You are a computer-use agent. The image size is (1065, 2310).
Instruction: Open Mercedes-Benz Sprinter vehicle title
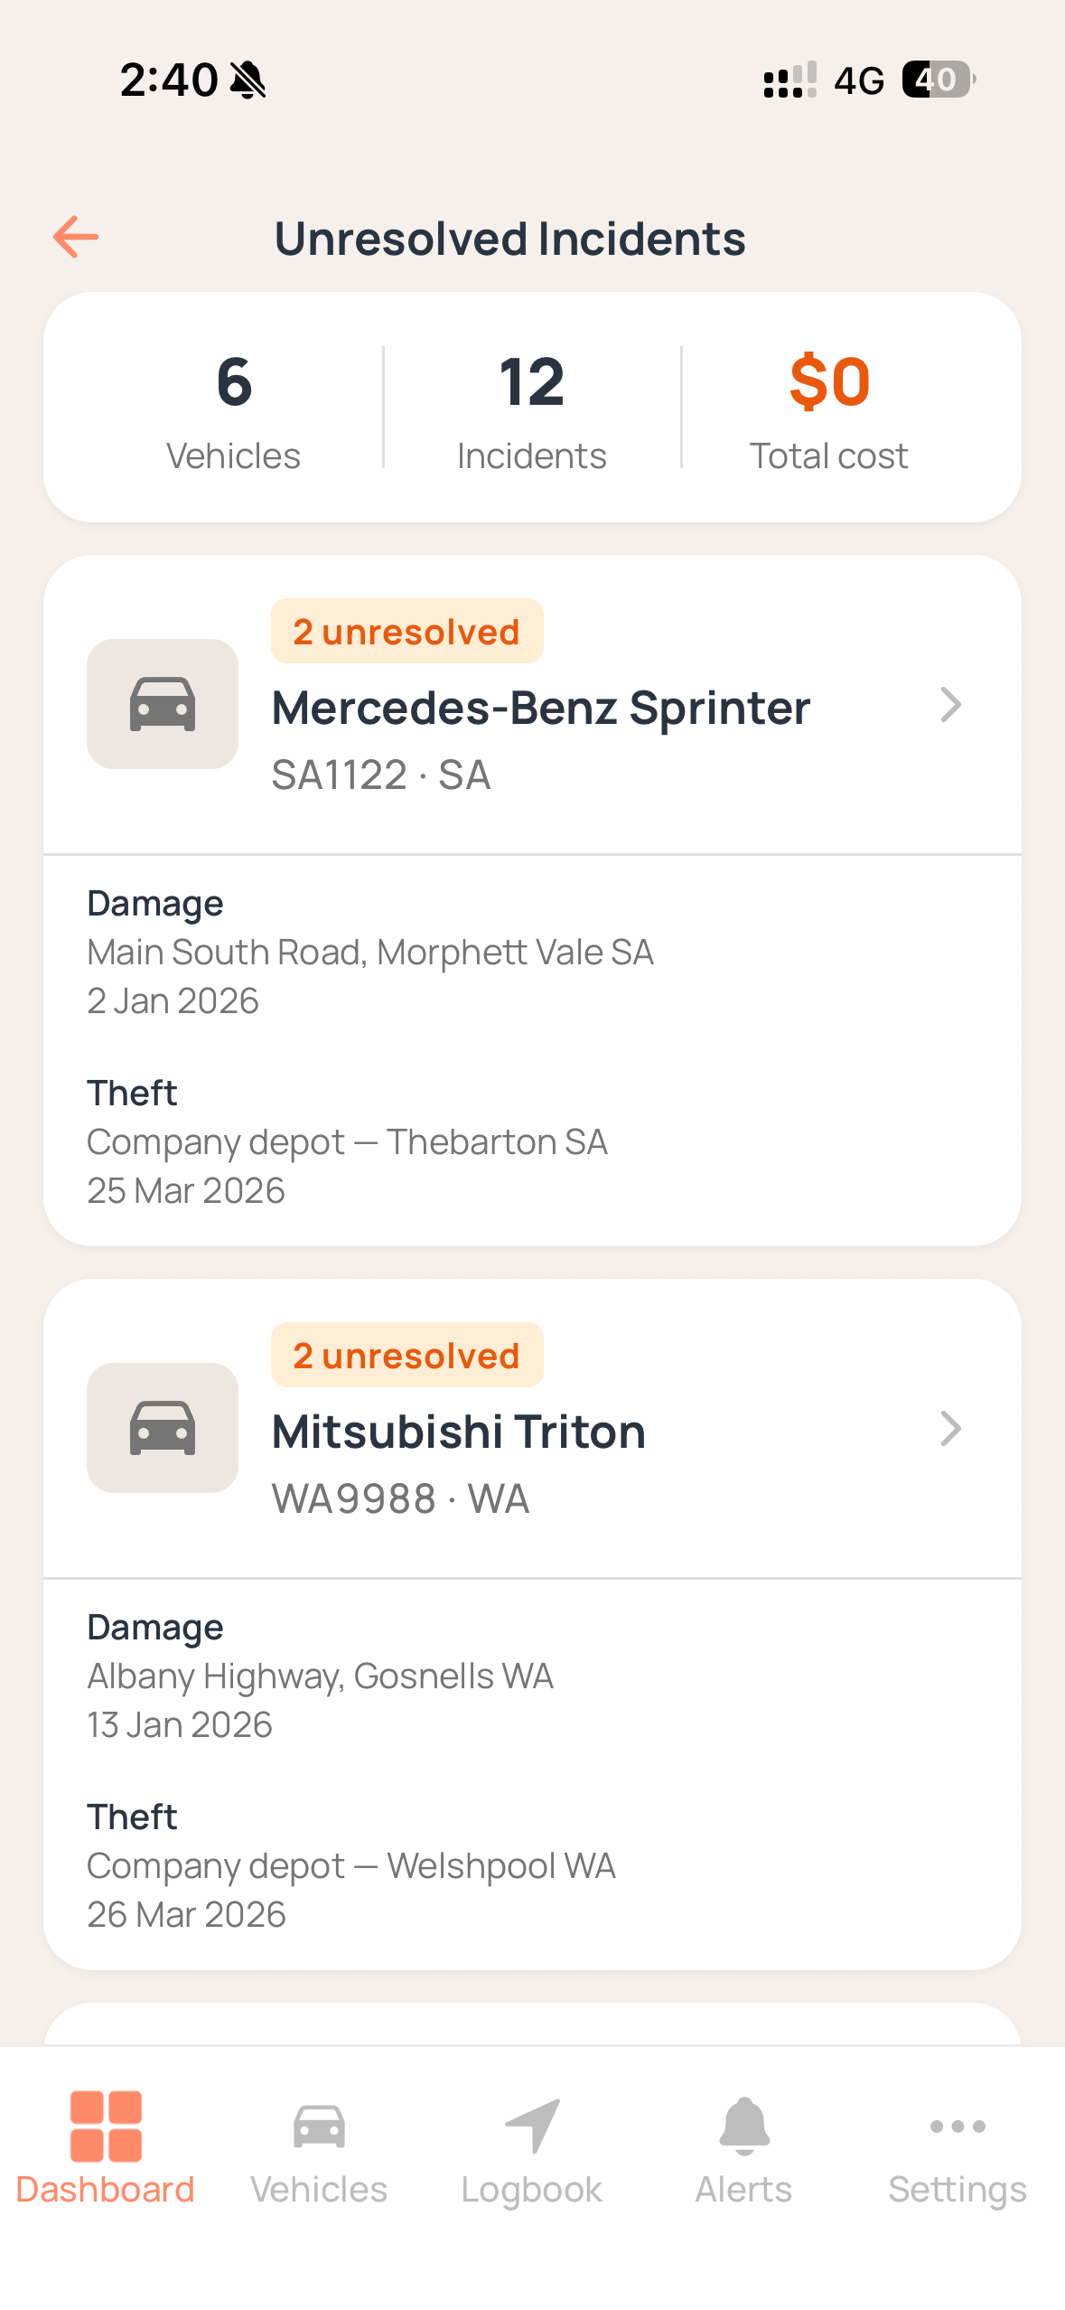[x=541, y=708]
